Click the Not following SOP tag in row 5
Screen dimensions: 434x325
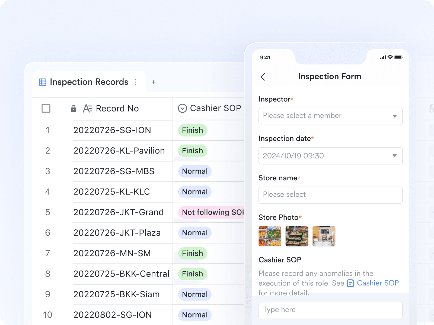211,212
